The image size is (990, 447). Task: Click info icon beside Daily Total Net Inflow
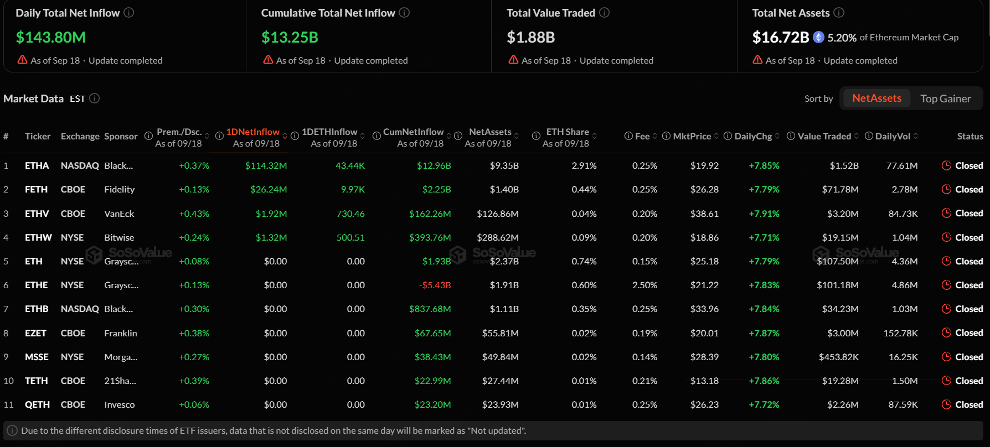(x=128, y=12)
